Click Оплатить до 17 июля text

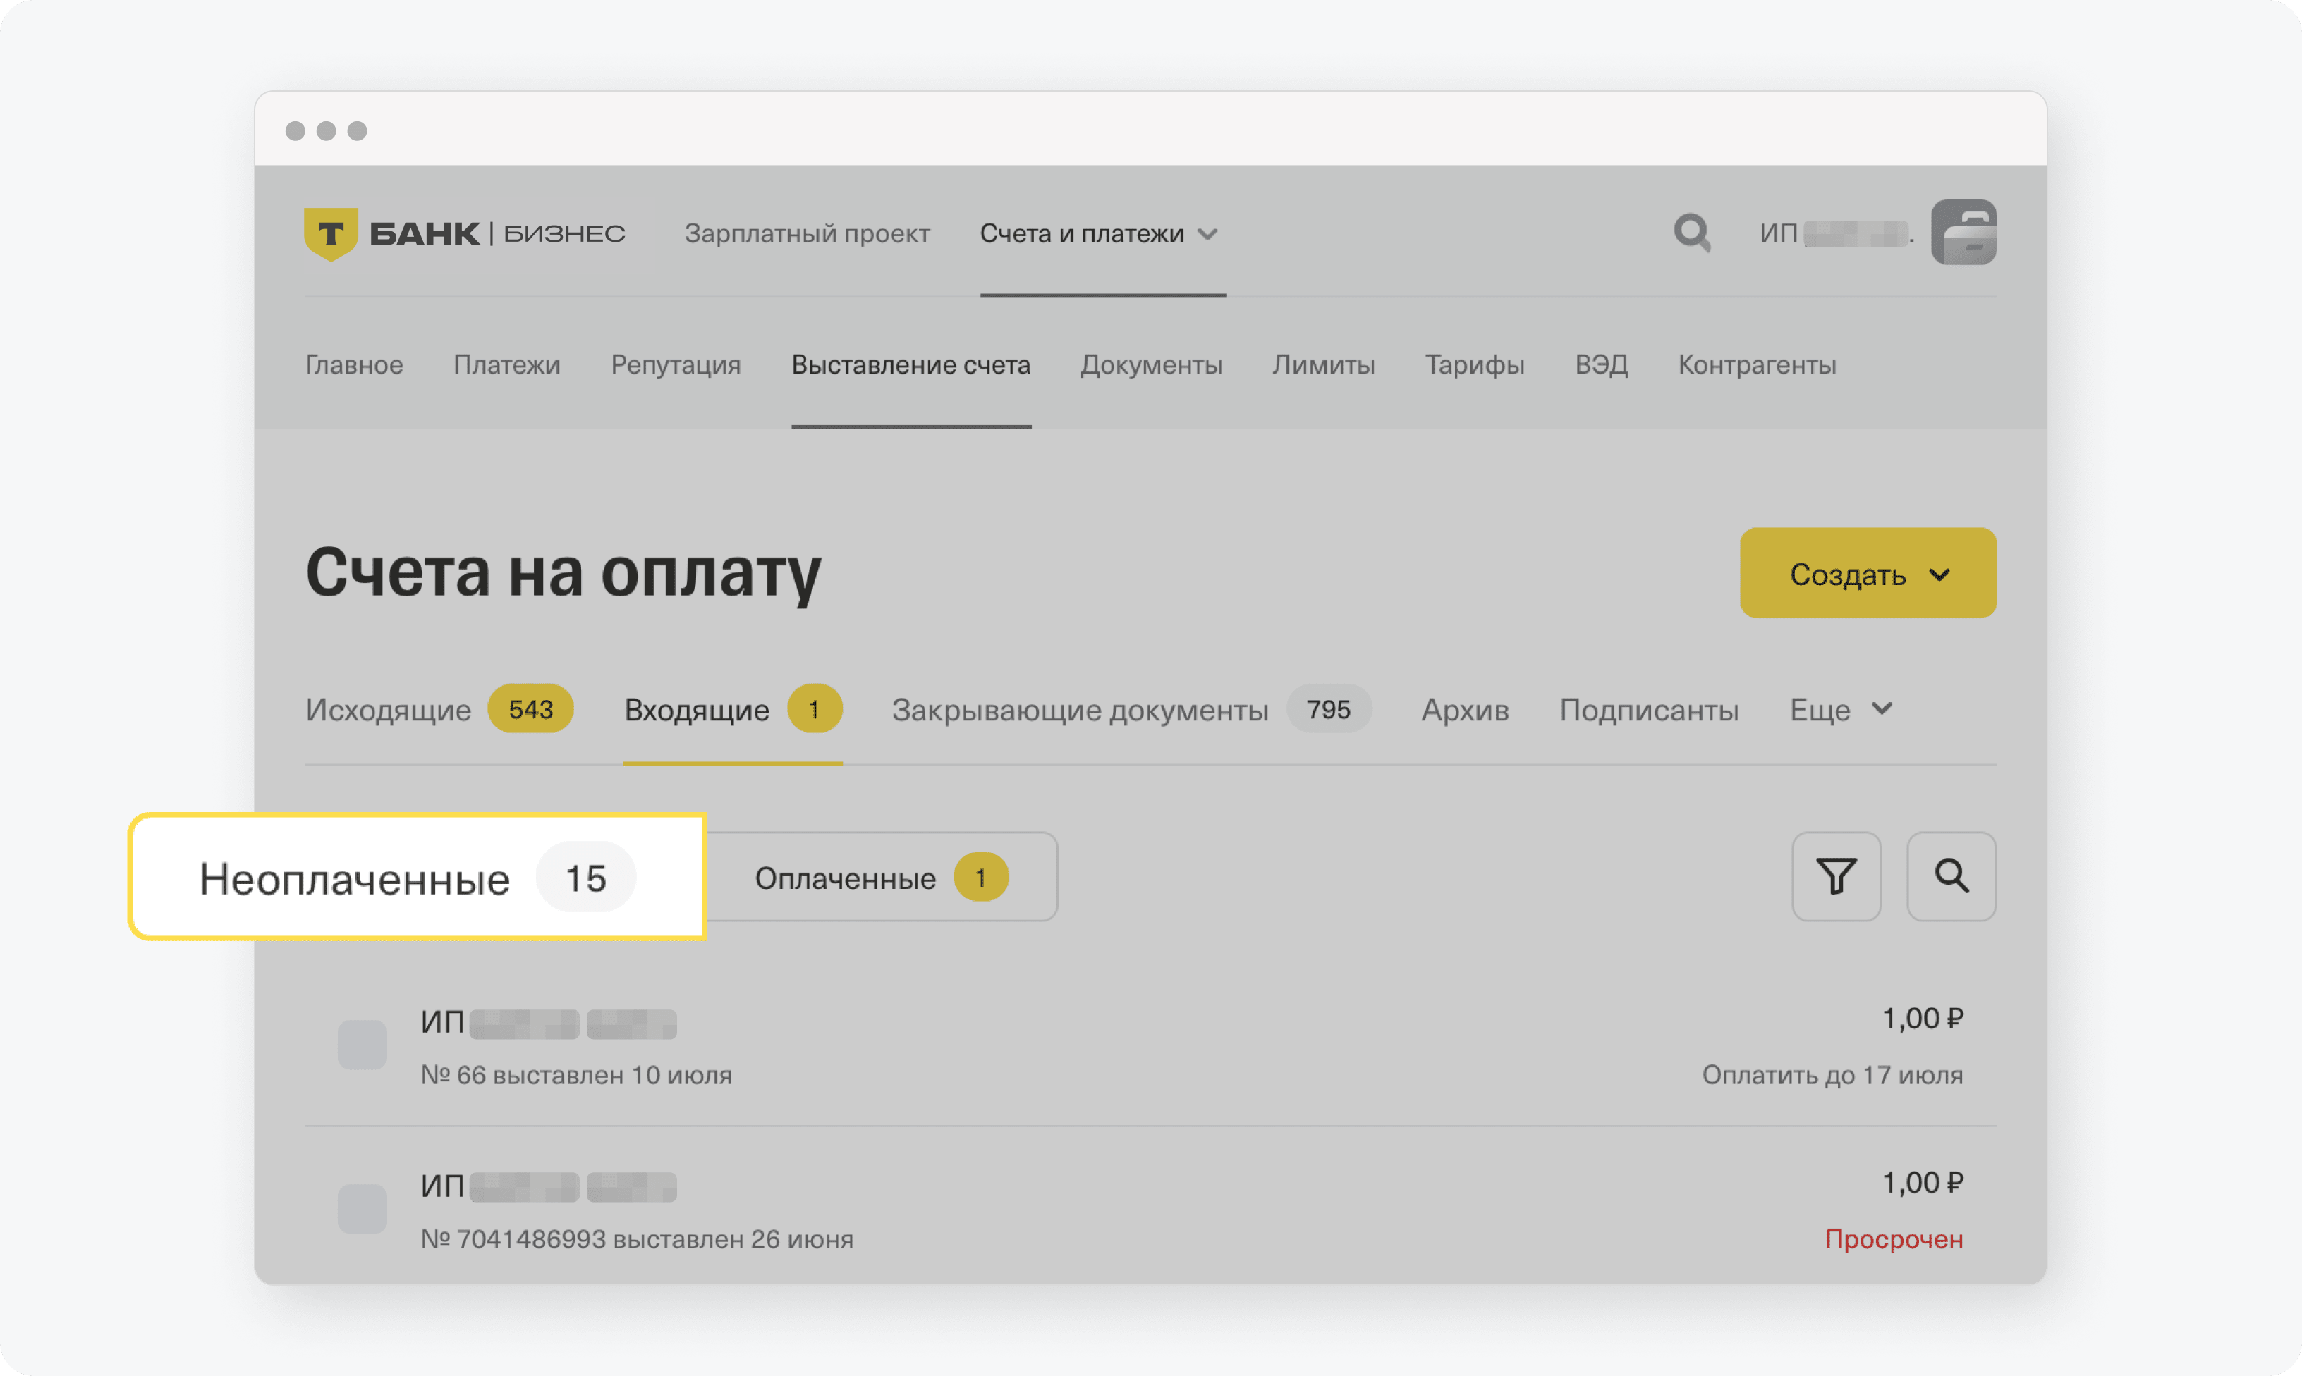1833,1076
